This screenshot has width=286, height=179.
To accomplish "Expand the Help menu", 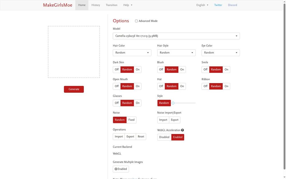I will point(128,5).
